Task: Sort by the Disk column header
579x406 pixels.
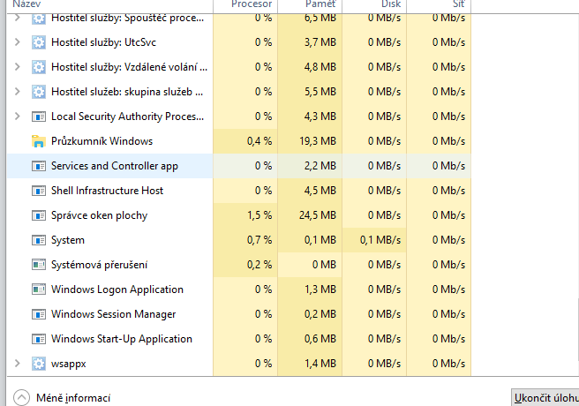Action: pyautogui.click(x=391, y=5)
